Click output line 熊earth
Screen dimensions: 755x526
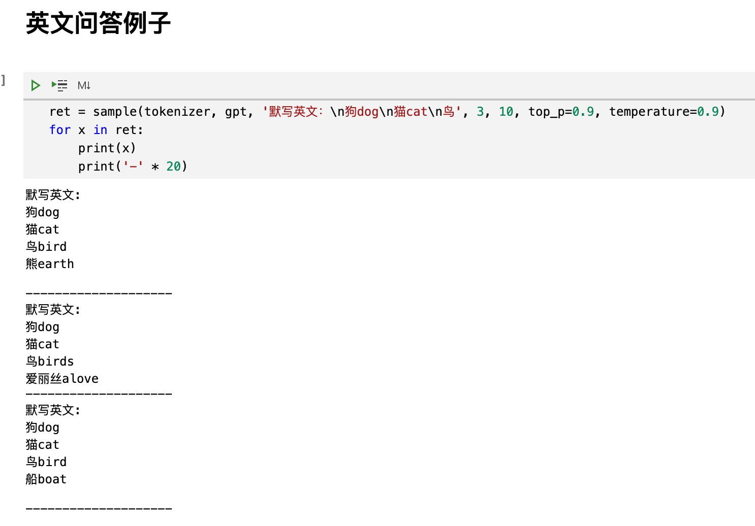tap(50, 264)
